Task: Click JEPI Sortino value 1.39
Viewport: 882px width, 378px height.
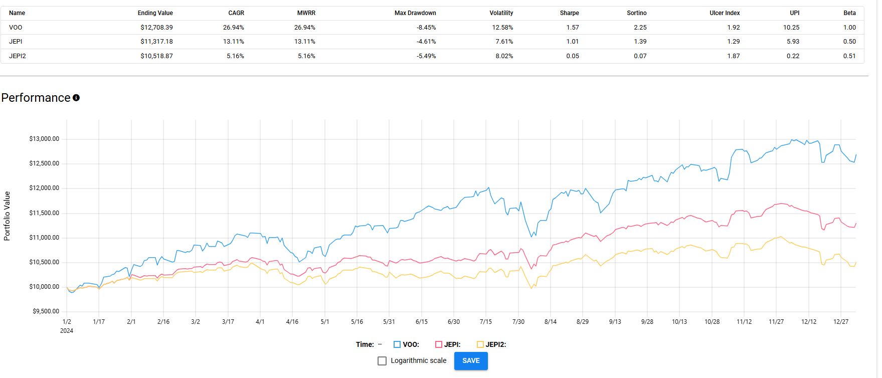Action: coord(640,42)
